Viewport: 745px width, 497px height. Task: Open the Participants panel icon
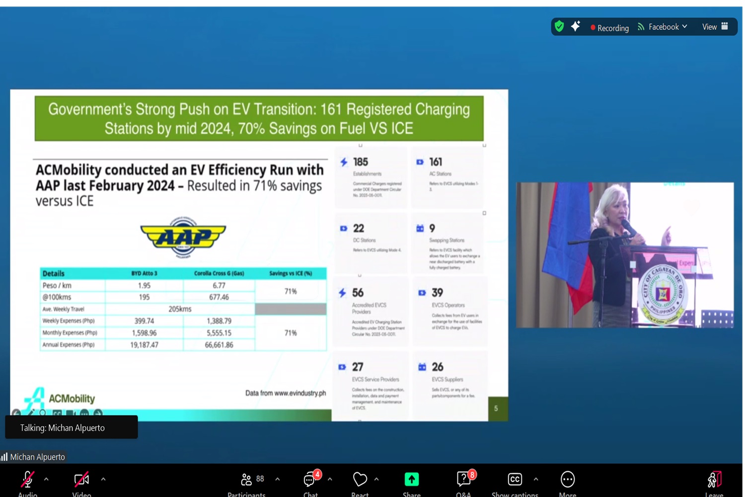(246, 480)
